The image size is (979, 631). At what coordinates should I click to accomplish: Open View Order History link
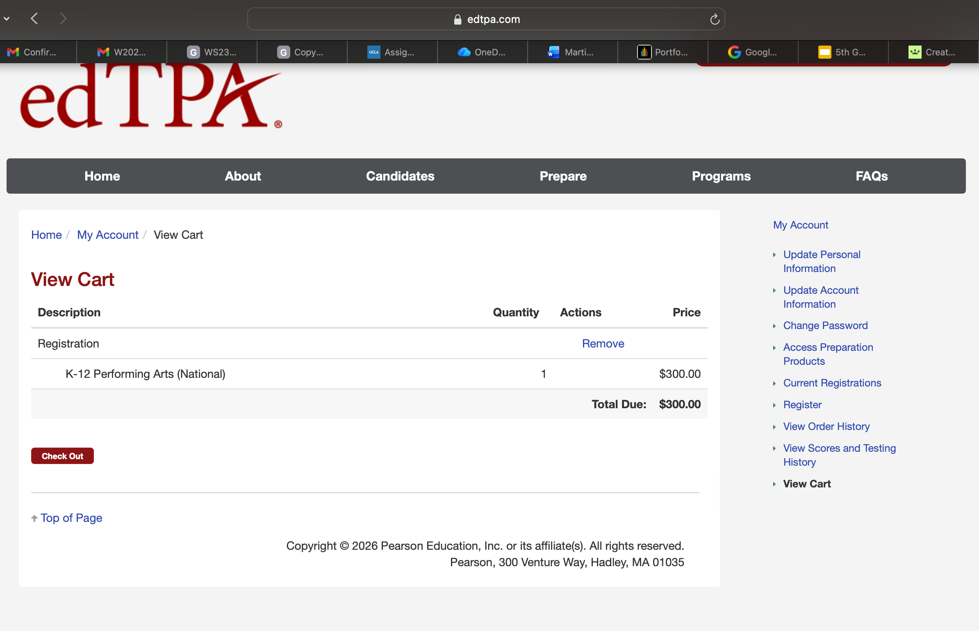[x=826, y=426]
